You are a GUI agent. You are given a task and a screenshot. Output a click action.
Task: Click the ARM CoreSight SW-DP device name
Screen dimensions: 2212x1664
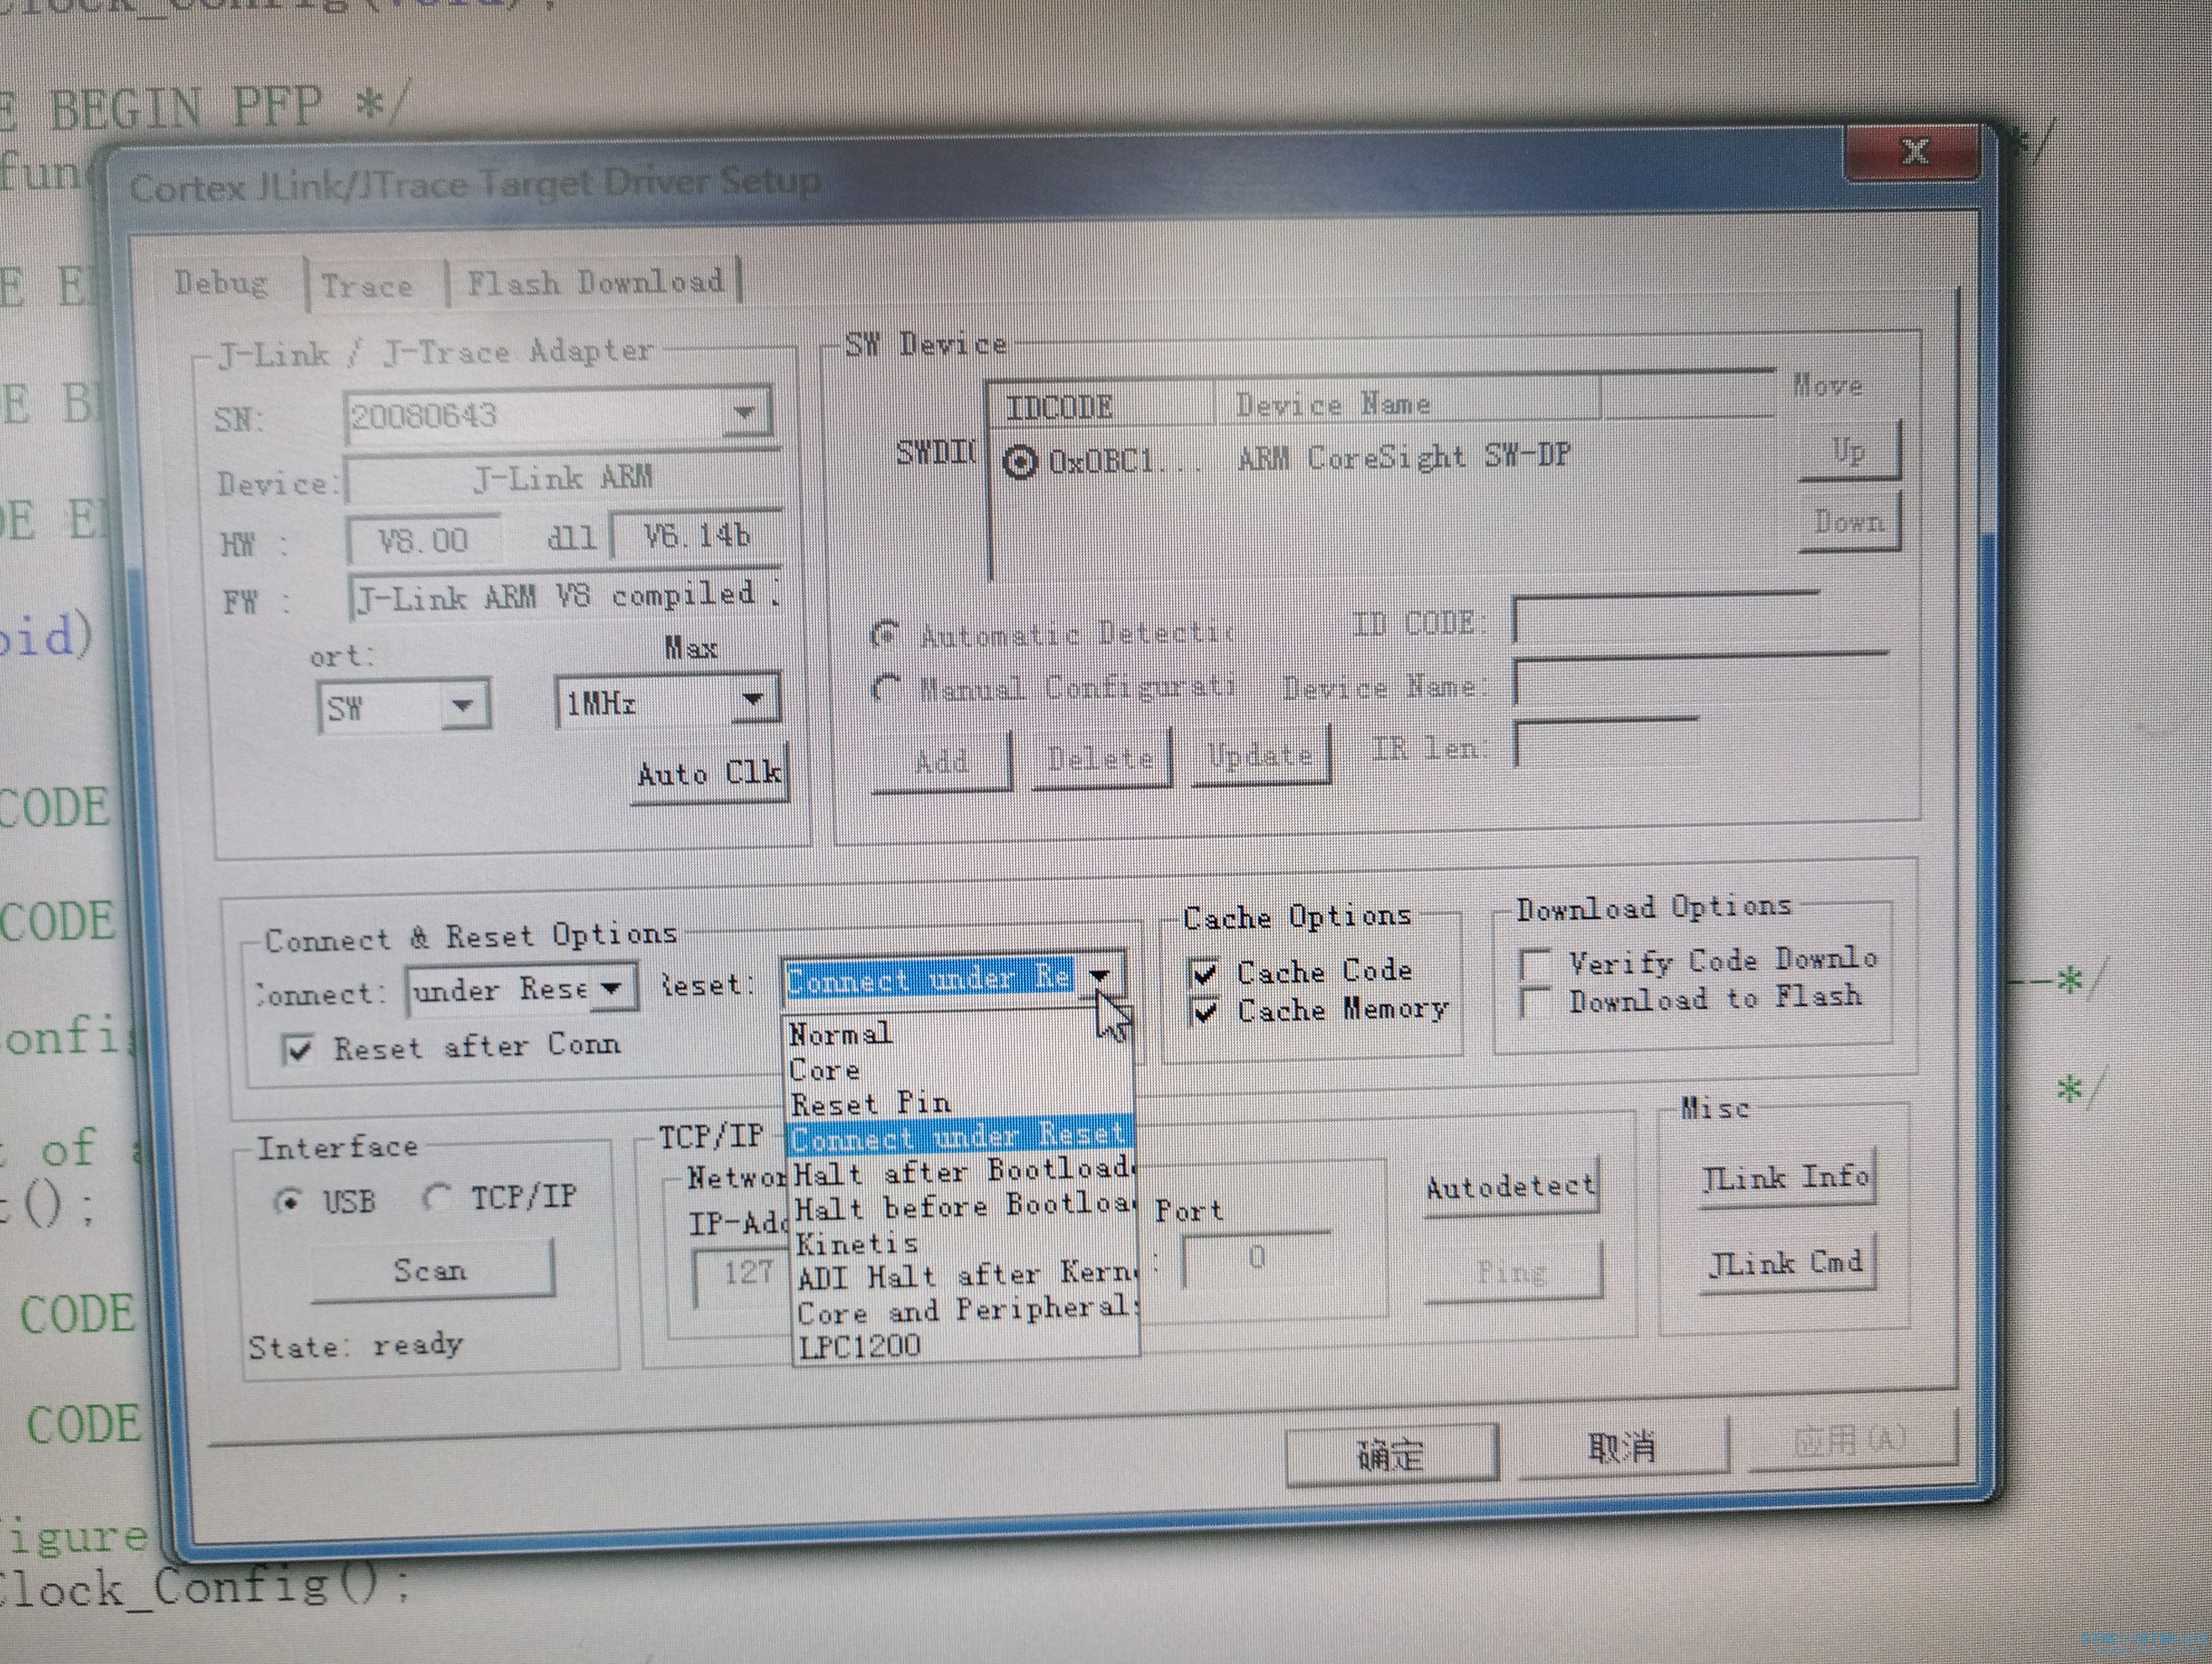click(1405, 457)
